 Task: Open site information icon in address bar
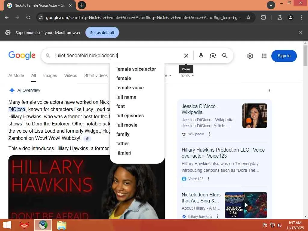[x=41, y=17]
